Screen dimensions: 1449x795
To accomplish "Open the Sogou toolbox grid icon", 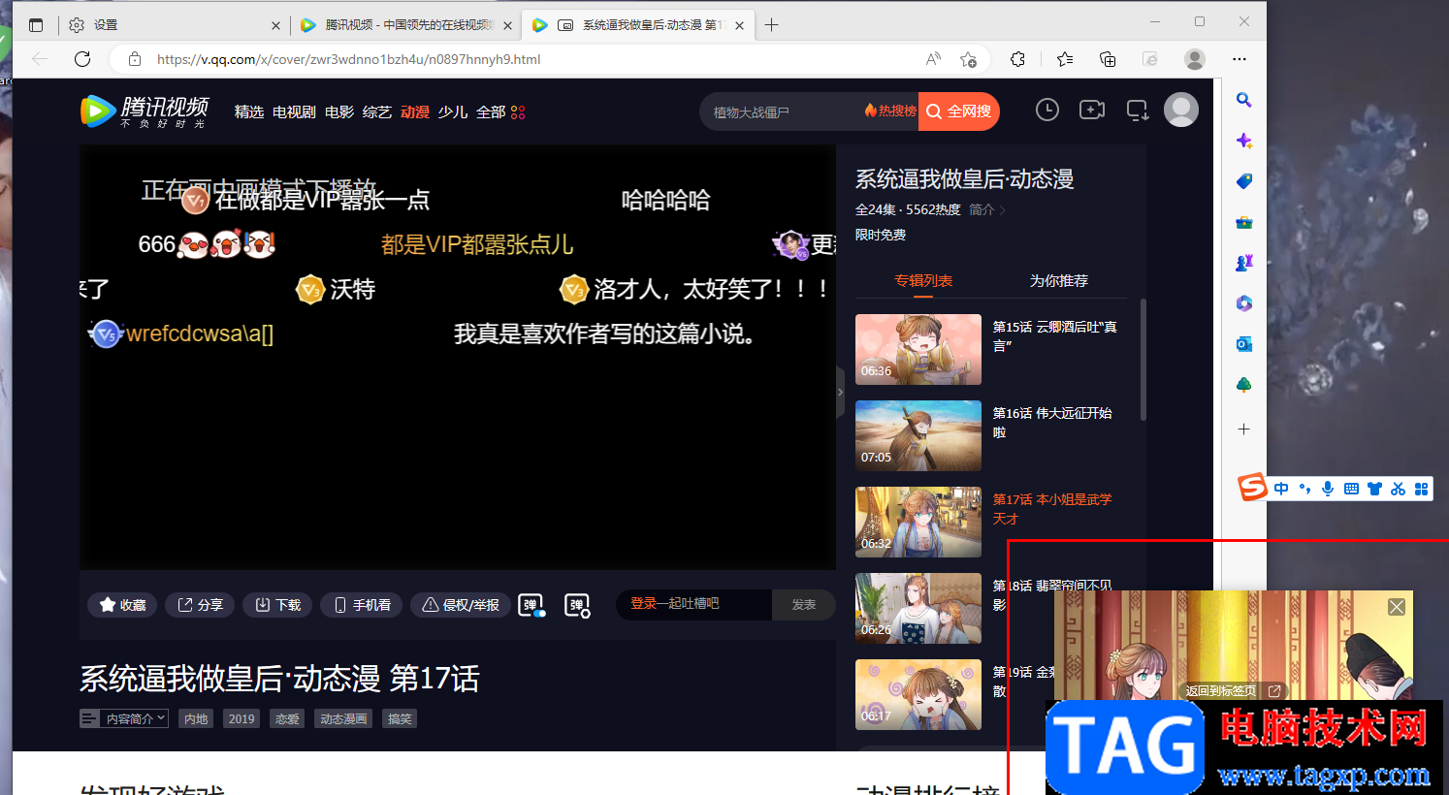I will click(x=1421, y=489).
